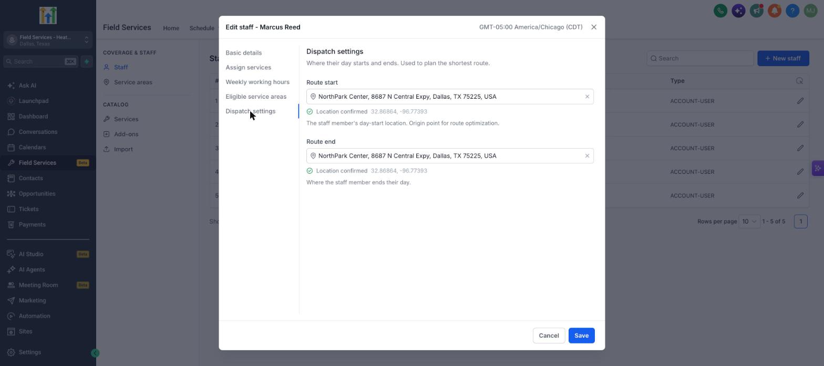This screenshot has height=366, width=824.
Task: Click the Route start location pin icon
Action: pos(313,97)
